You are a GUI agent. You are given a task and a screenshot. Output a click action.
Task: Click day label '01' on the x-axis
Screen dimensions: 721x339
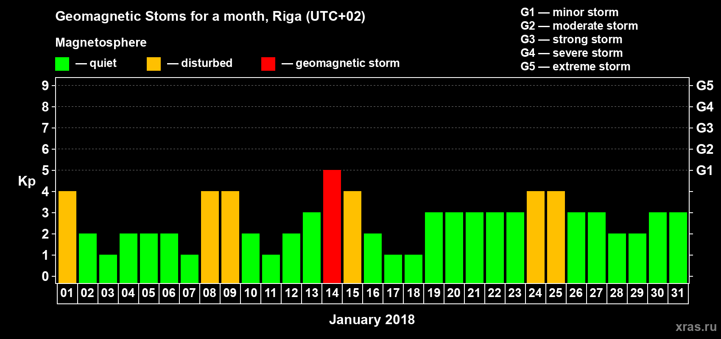pos(67,293)
